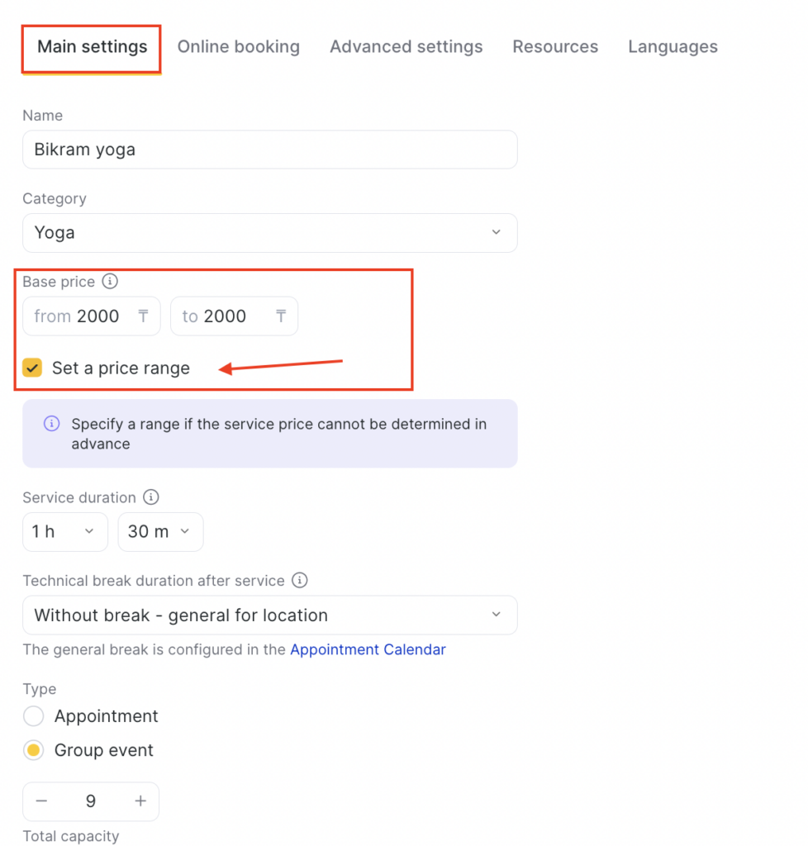The width and height of the screenshot is (808, 846).
Task: Open the Advanced settings tab
Action: (406, 47)
